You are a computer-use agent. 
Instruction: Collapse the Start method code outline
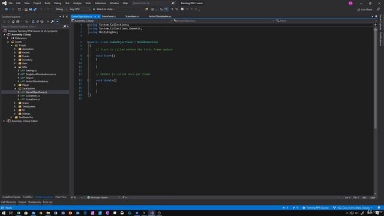tap(88, 56)
